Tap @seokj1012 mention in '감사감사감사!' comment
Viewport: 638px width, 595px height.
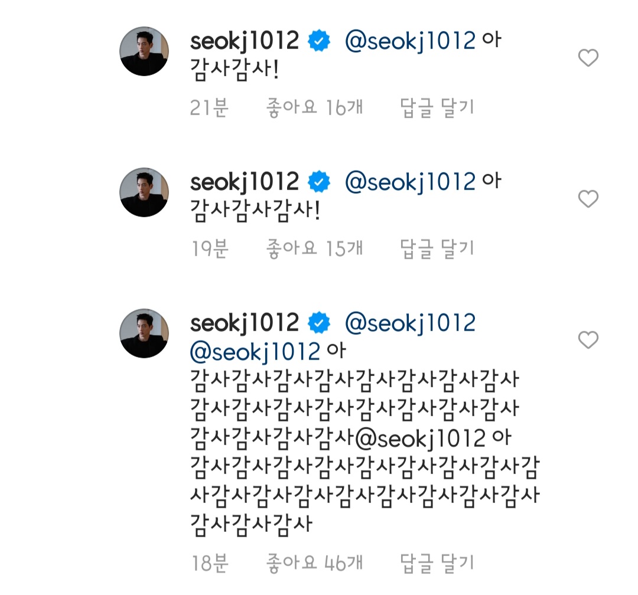[409, 182]
